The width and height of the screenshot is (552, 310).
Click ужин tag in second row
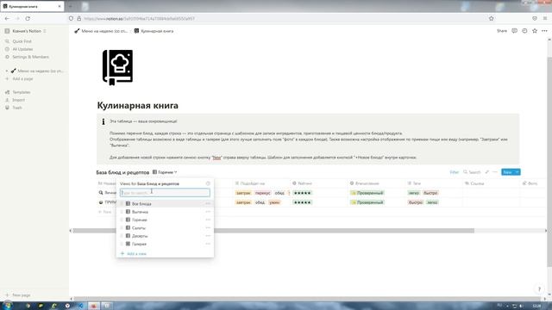coord(274,202)
